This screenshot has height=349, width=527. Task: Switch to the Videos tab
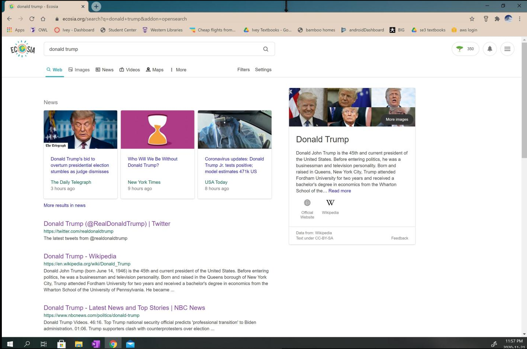pos(129,70)
